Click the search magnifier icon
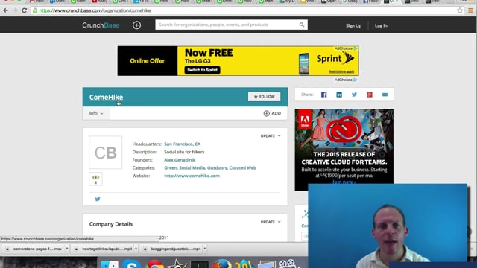The height and width of the screenshot is (268, 477). click(x=301, y=25)
